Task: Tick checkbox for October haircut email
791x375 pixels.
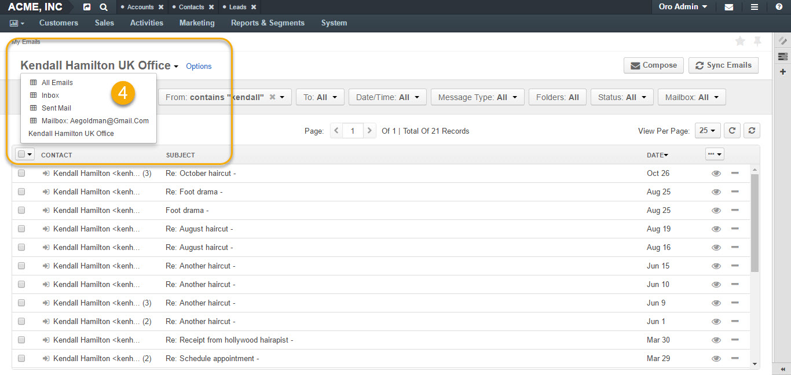Action: click(x=21, y=173)
